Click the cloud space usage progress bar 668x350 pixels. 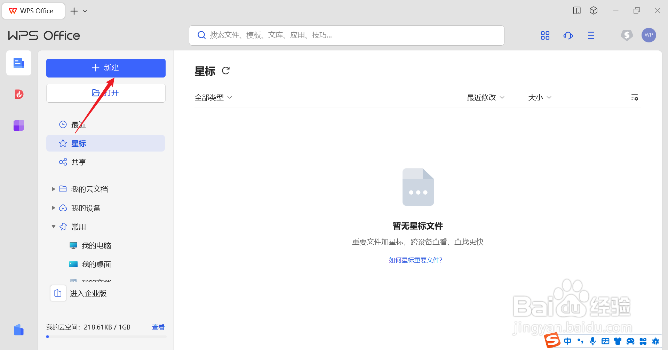pos(106,336)
